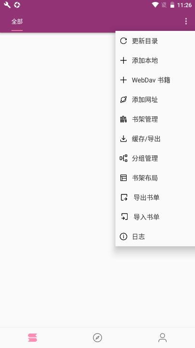Open the compass discover tab icon
The image size is (195, 348).
click(x=97, y=338)
